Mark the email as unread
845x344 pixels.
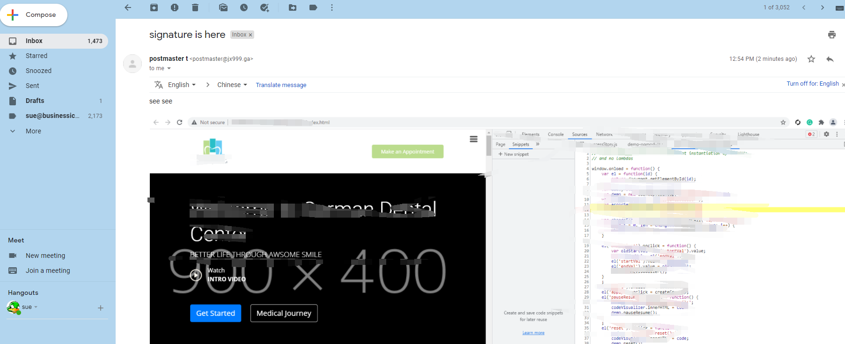point(223,7)
